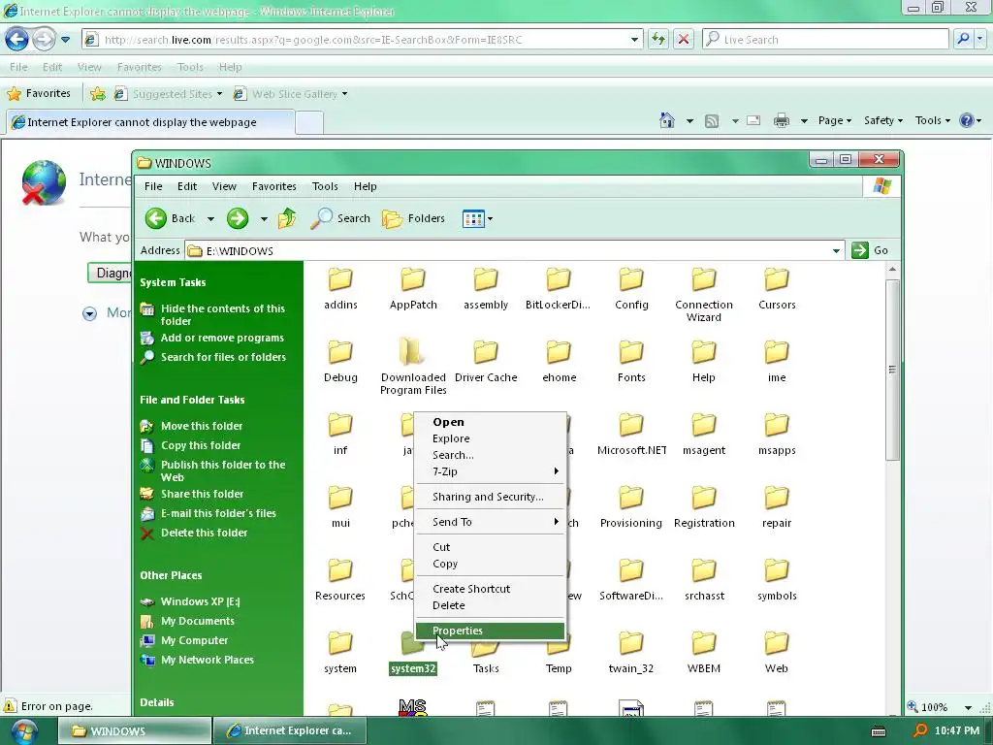Click the Explorer vertical scrollbar thumb
Screen dimensions: 993x745
pos(892,370)
